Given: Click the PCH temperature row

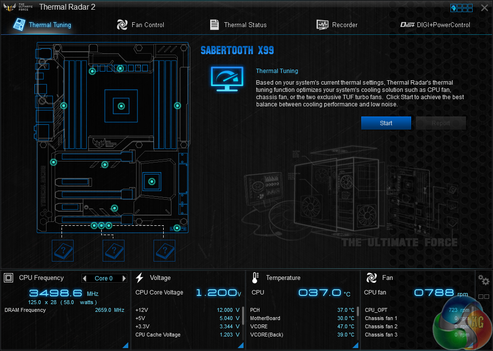Looking at the screenshot, I should pyautogui.click(x=302, y=310).
